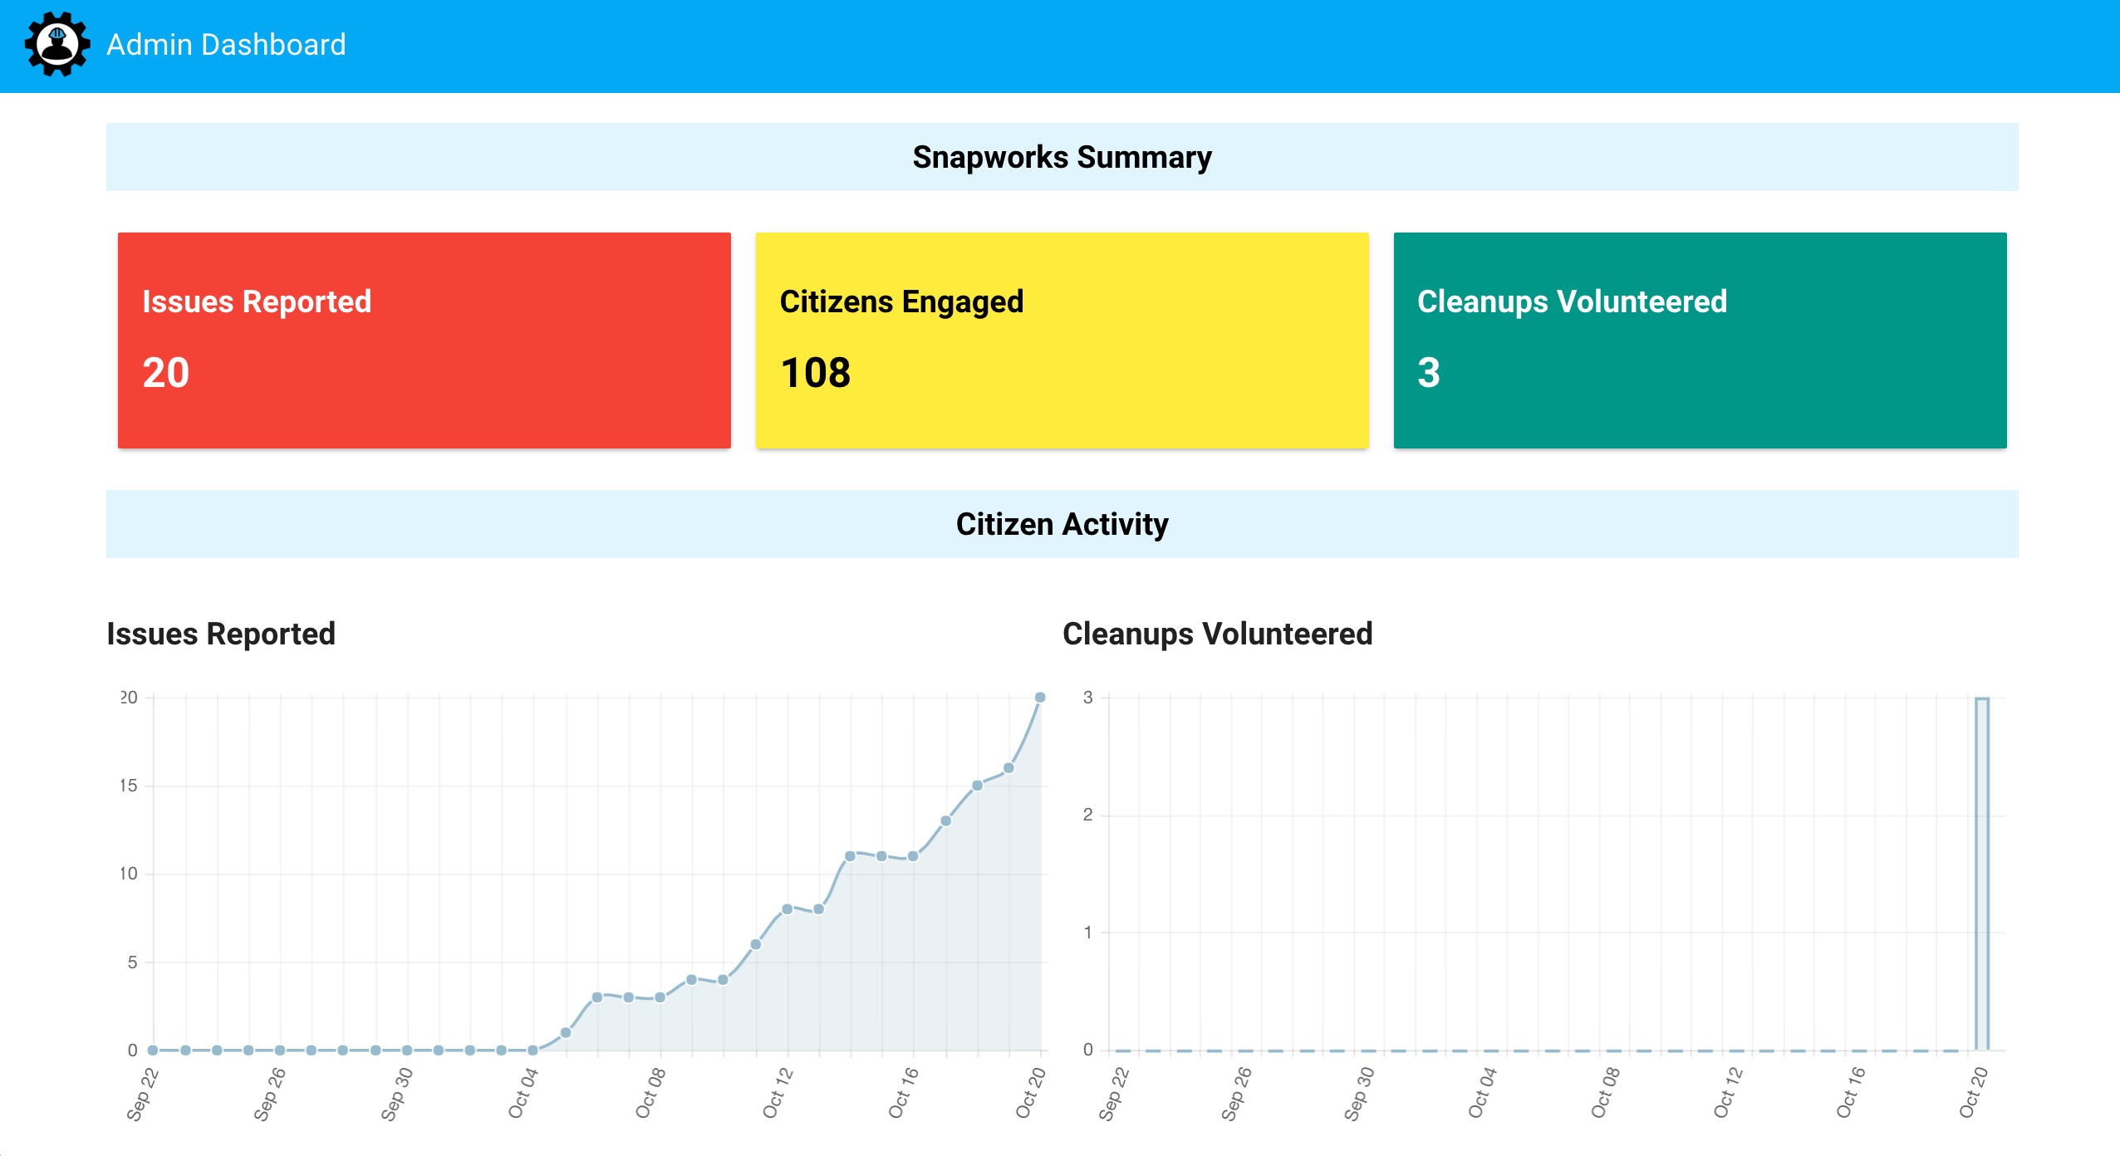Click the Issues Reported chart heading
Image resolution: width=2120 pixels, height=1156 pixels.
(221, 634)
